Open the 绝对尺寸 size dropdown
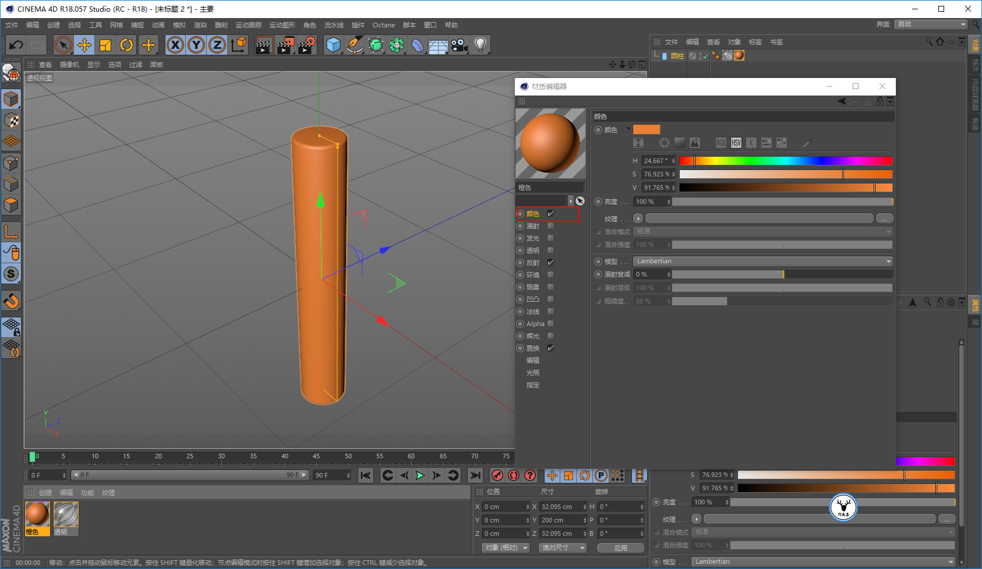Screen dimensions: 982x569 click(x=563, y=548)
